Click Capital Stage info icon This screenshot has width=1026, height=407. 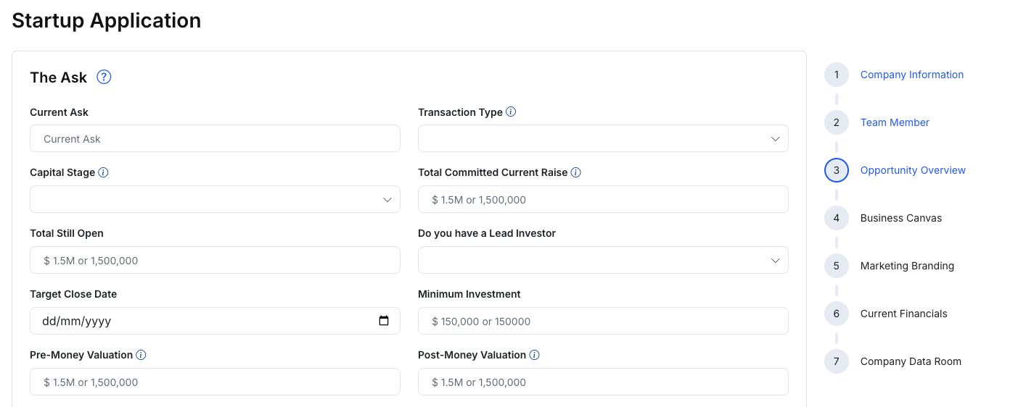(x=103, y=173)
